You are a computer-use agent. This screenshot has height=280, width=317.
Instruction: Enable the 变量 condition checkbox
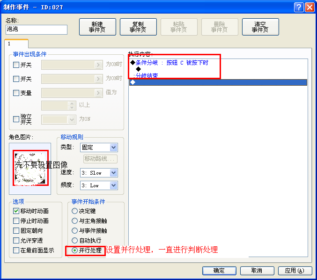[16, 93]
